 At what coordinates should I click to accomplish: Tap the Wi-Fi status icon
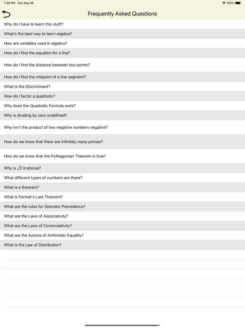(x=224, y=3)
